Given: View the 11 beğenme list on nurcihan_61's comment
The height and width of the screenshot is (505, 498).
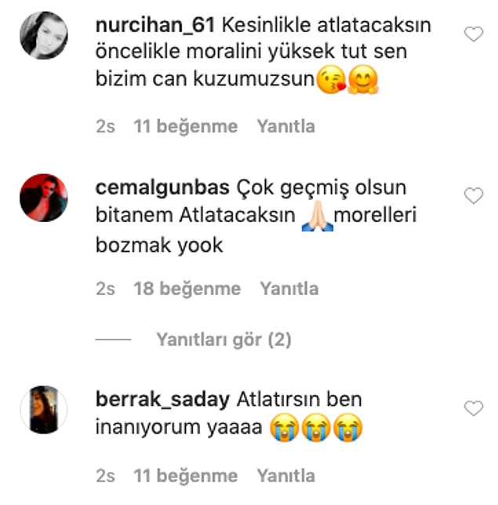Looking at the screenshot, I should pos(186,126).
